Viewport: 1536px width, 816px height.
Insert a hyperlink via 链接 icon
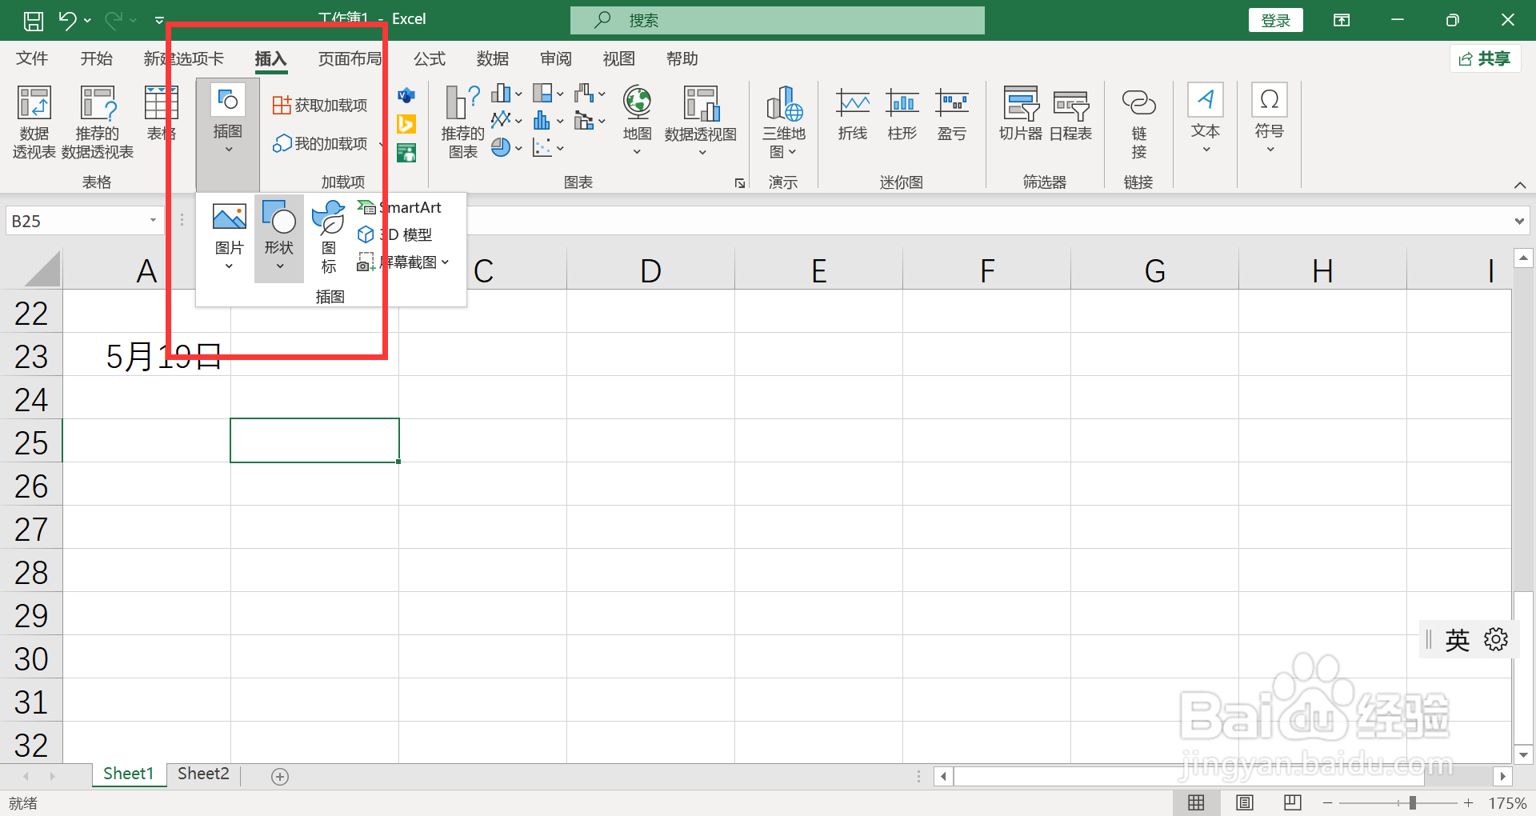point(1139,122)
